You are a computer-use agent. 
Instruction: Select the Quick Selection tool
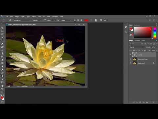click(x=2, y=37)
